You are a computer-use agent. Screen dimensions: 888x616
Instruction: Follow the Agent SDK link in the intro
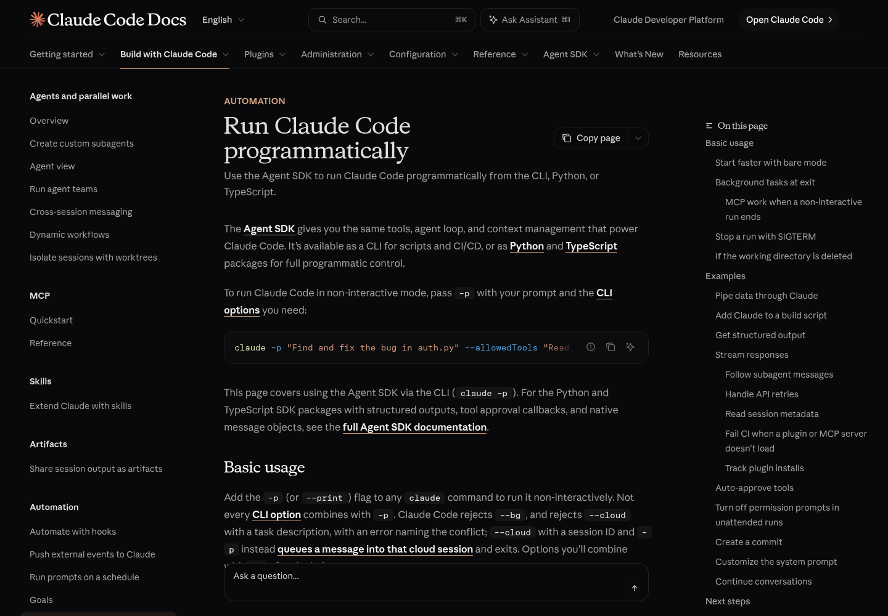point(269,229)
